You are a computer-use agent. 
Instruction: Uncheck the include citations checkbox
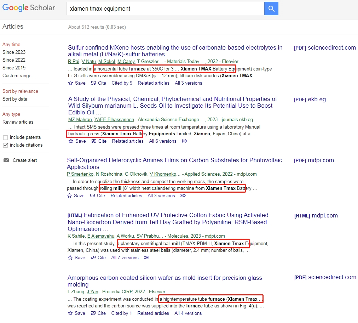[5, 145]
